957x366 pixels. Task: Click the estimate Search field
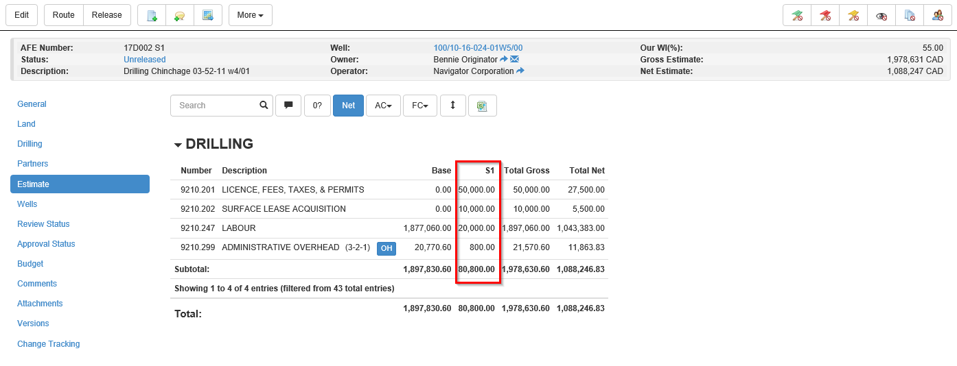click(x=214, y=106)
